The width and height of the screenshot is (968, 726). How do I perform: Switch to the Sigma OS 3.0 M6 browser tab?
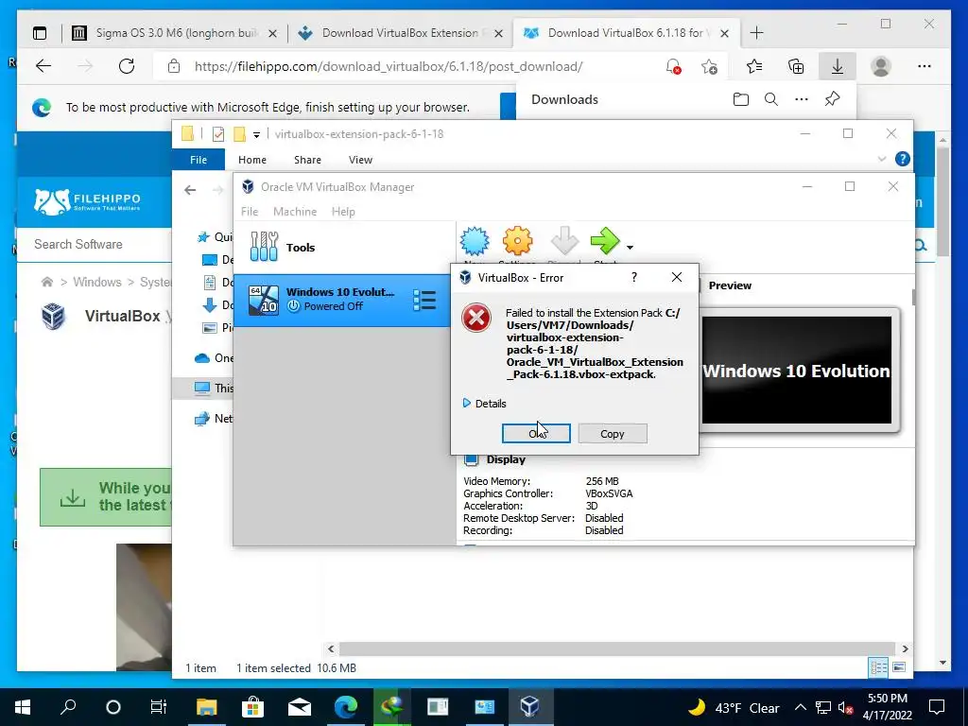pyautogui.click(x=174, y=33)
